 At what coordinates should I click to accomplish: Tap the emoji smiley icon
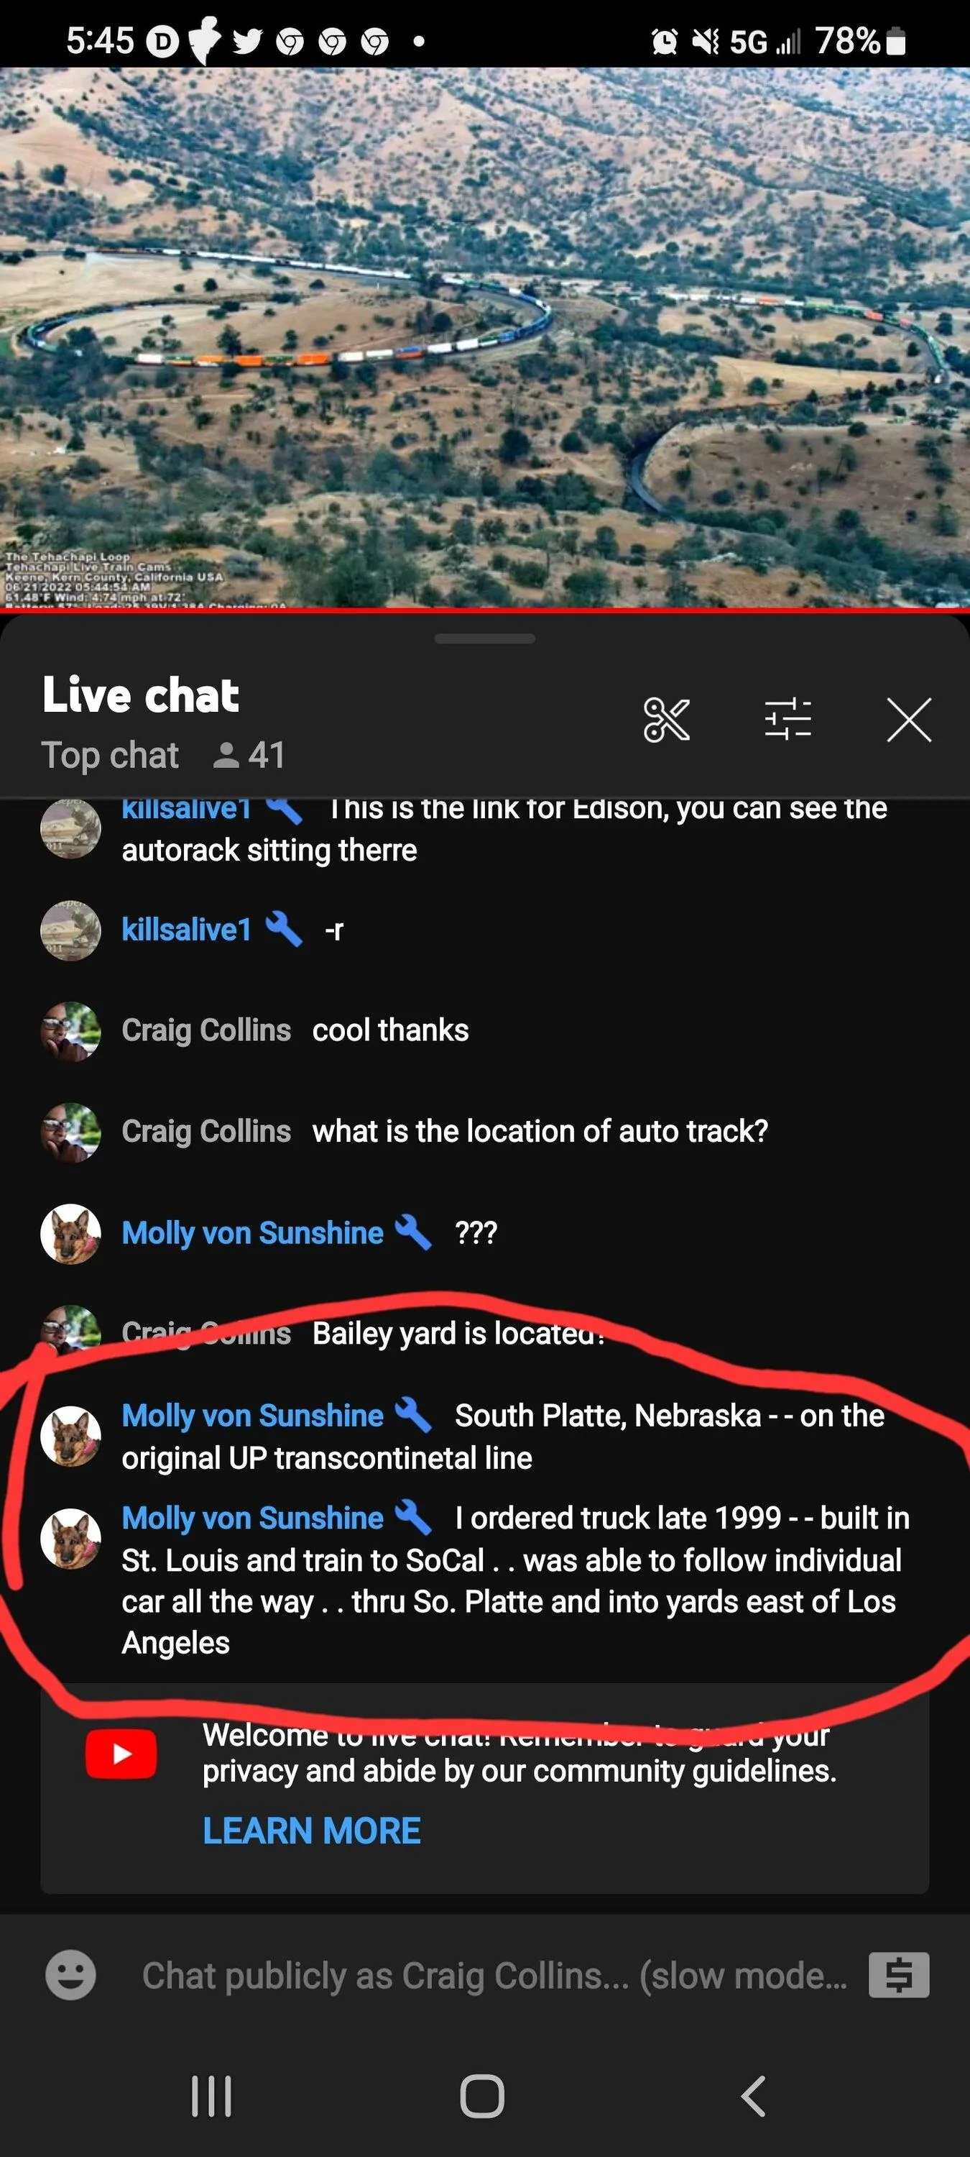point(70,1975)
